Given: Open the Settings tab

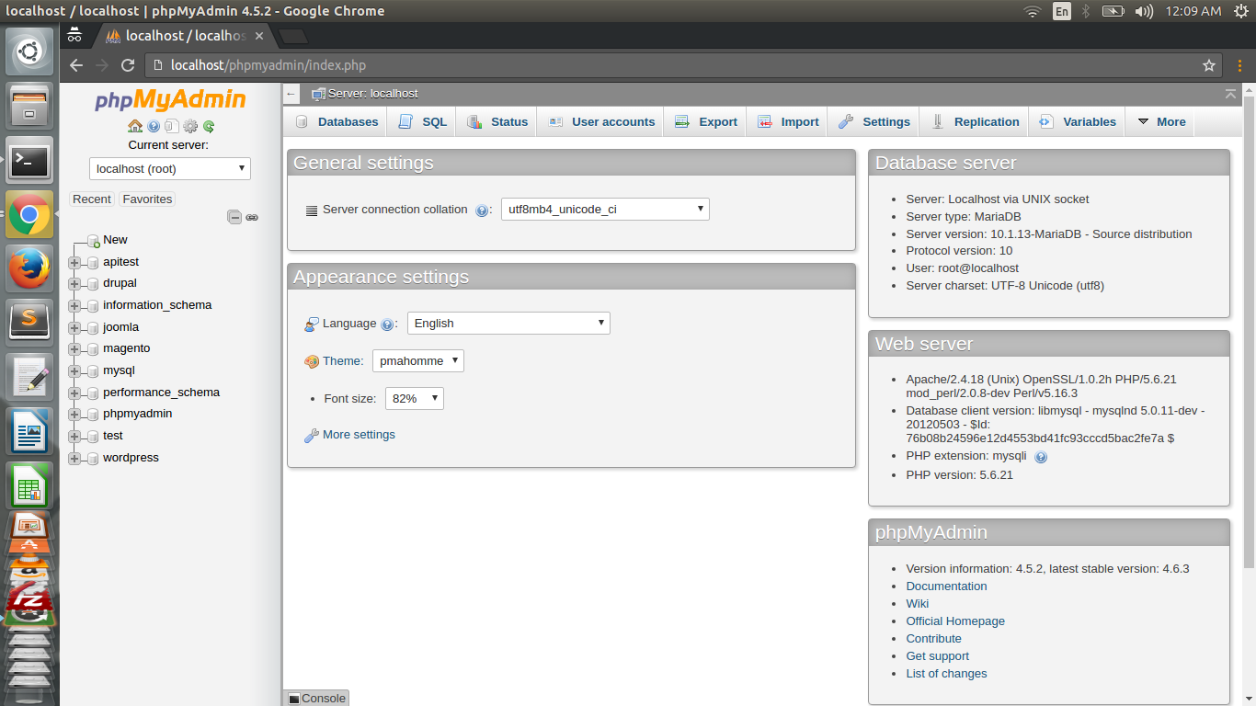Looking at the screenshot, I should (x=874, y=121).
